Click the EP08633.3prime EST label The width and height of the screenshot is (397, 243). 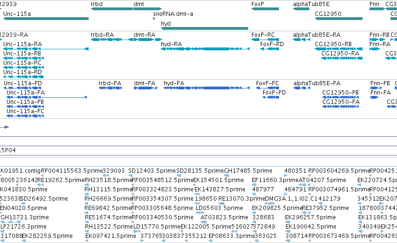tap(231, 236)
